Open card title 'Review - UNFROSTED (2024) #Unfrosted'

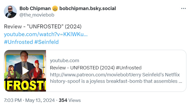pyautogui.click(x=96, y=68)
